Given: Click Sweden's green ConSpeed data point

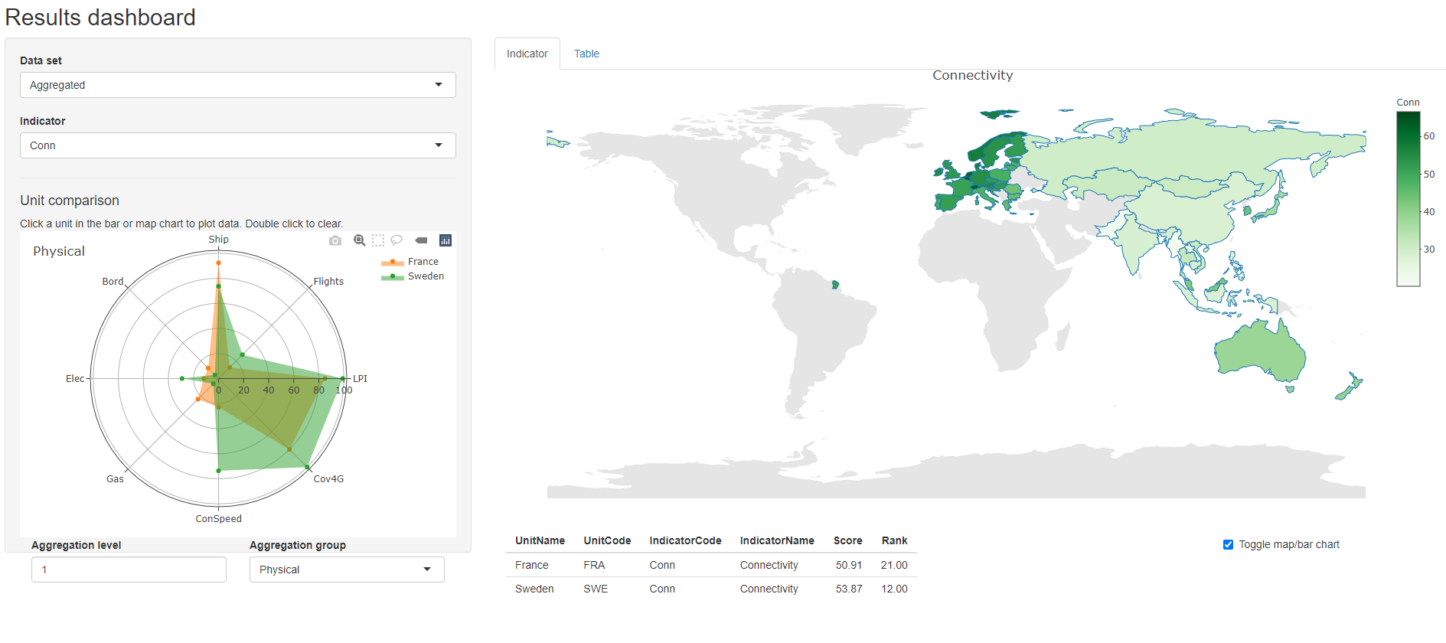Looking at the screenshot, I should click(218, 471).
